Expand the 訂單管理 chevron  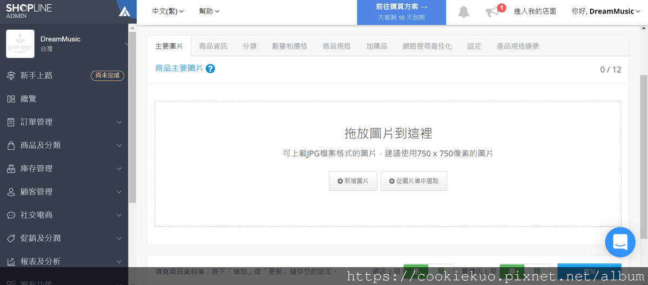(119, 122)
